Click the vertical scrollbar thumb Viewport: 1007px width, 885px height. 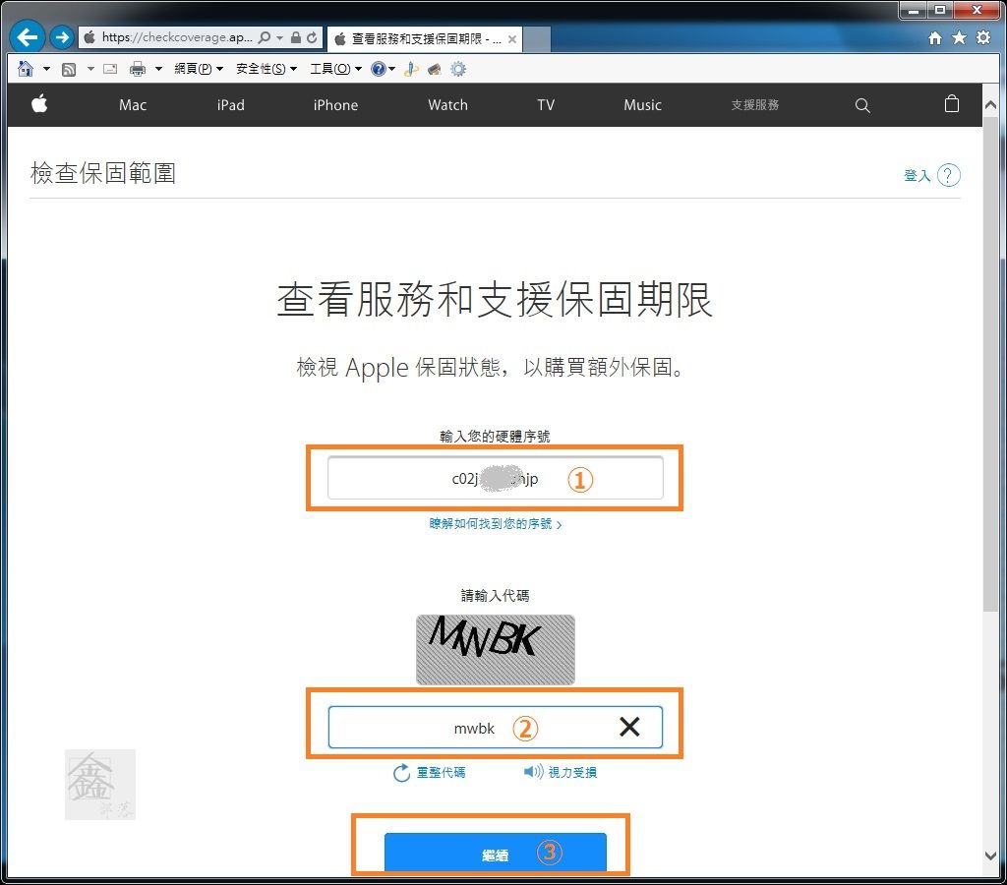[x=990, y=364]
